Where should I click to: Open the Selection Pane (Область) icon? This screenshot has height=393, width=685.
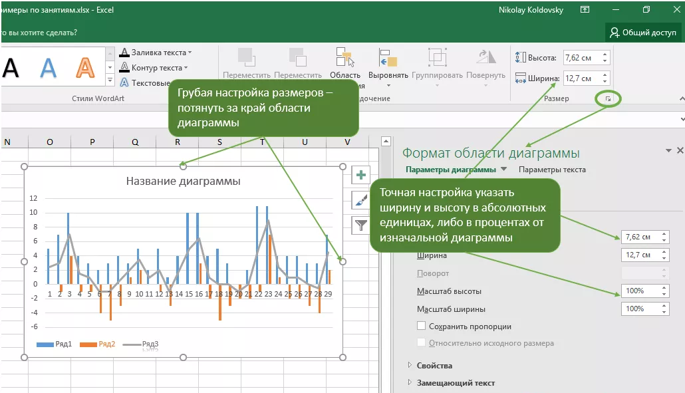[x=344, y=57]
